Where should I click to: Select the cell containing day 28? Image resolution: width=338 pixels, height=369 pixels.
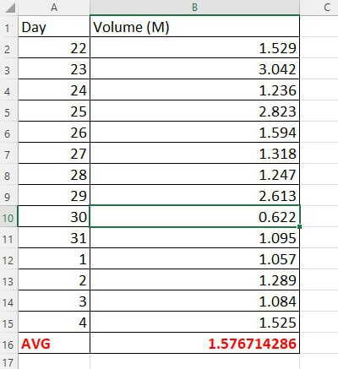pos(54,174)
